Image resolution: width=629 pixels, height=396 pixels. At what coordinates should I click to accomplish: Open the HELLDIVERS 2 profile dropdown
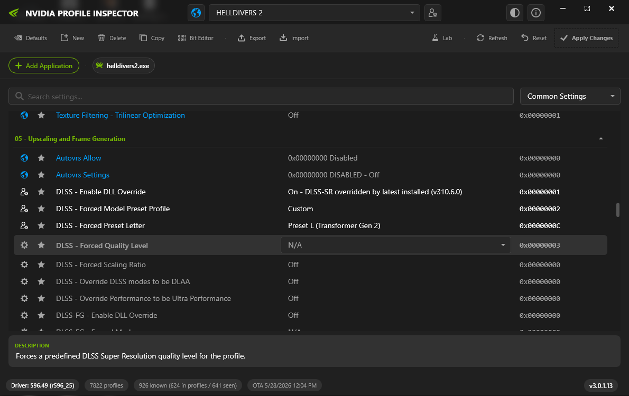(x=314, y=13)
